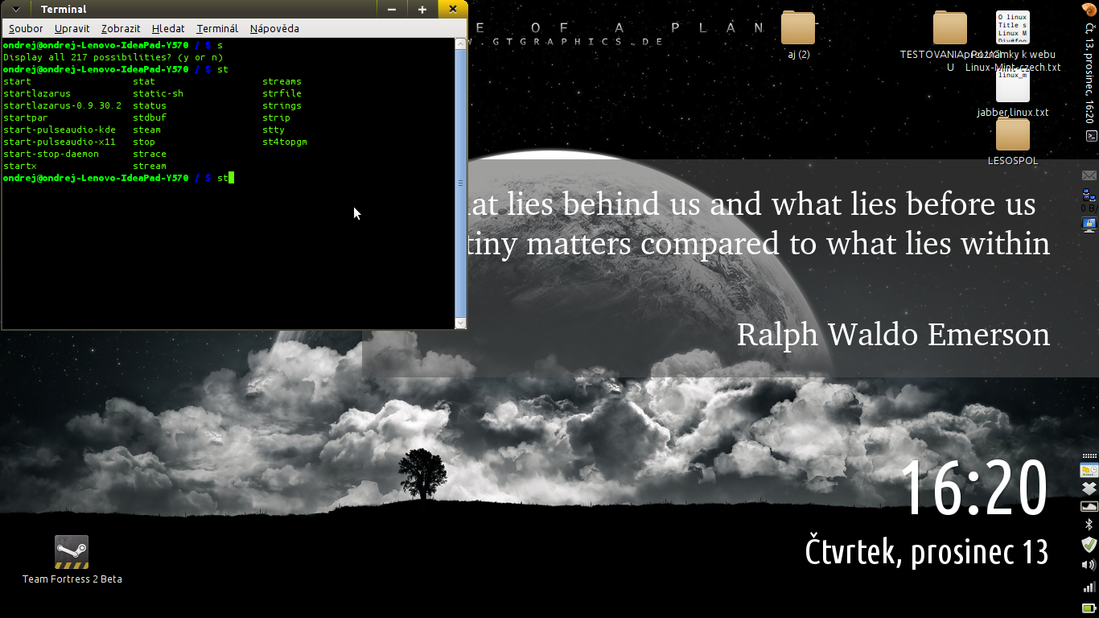
Task: Click the panel date and clock applet
Action: (x=1089, y=73)
